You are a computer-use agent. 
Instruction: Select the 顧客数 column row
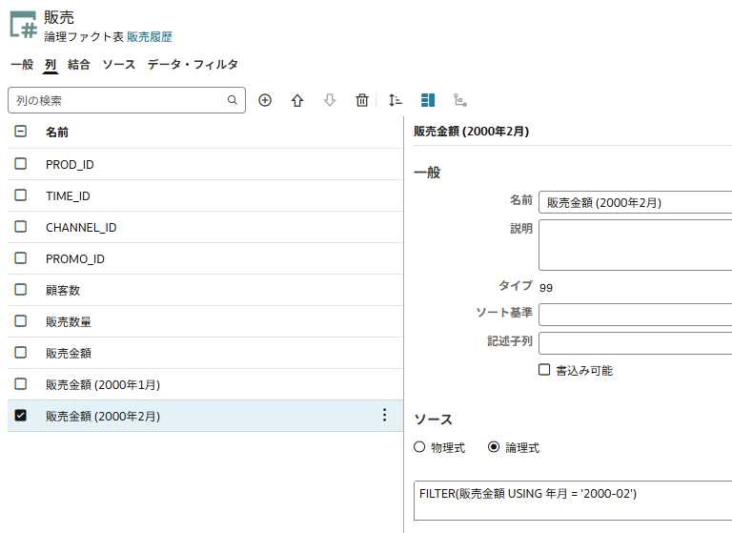tap(206, 290)
